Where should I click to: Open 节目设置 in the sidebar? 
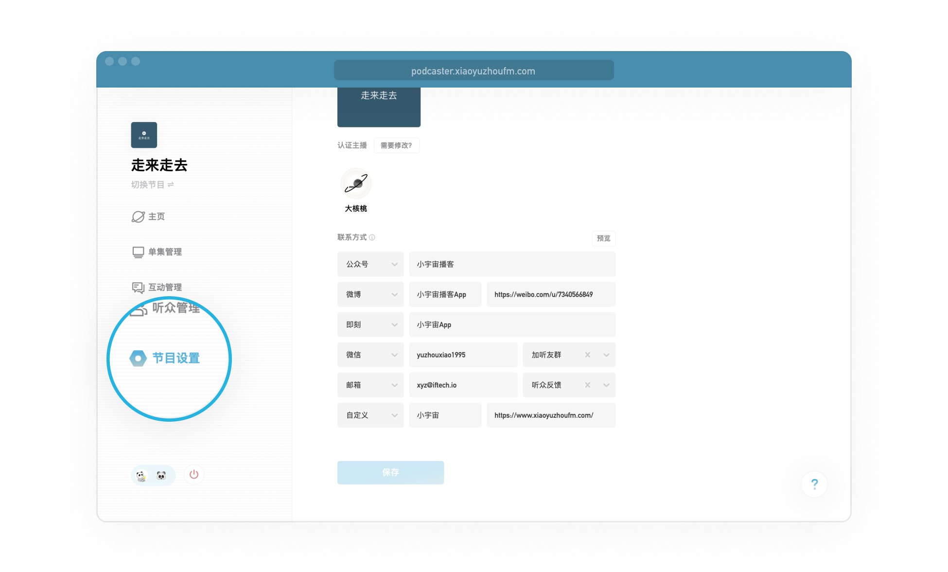pyautogui.click(x=176, y=358)
